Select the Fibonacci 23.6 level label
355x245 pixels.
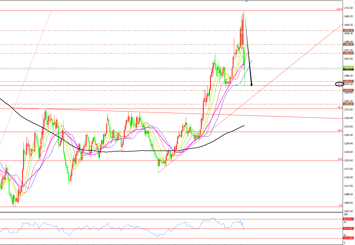tap(340, 159)
